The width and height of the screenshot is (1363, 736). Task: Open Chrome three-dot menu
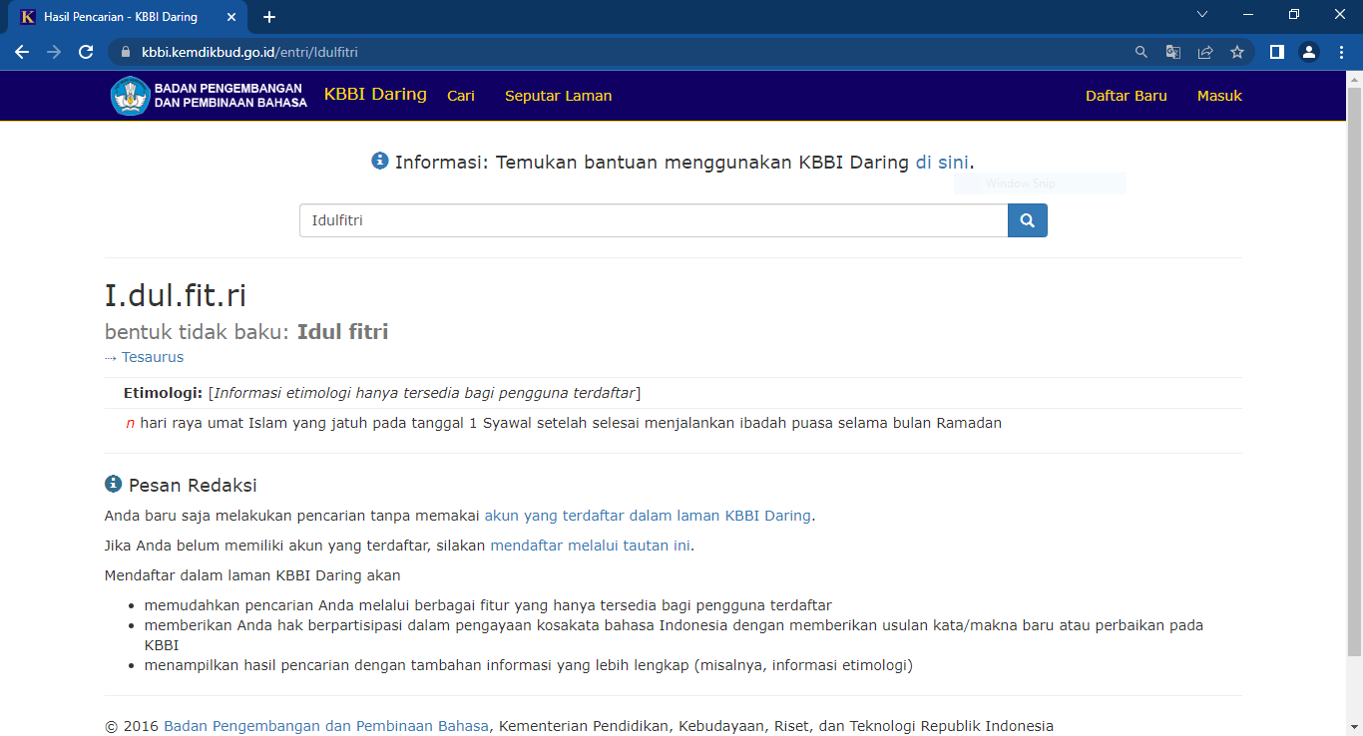1341,52
